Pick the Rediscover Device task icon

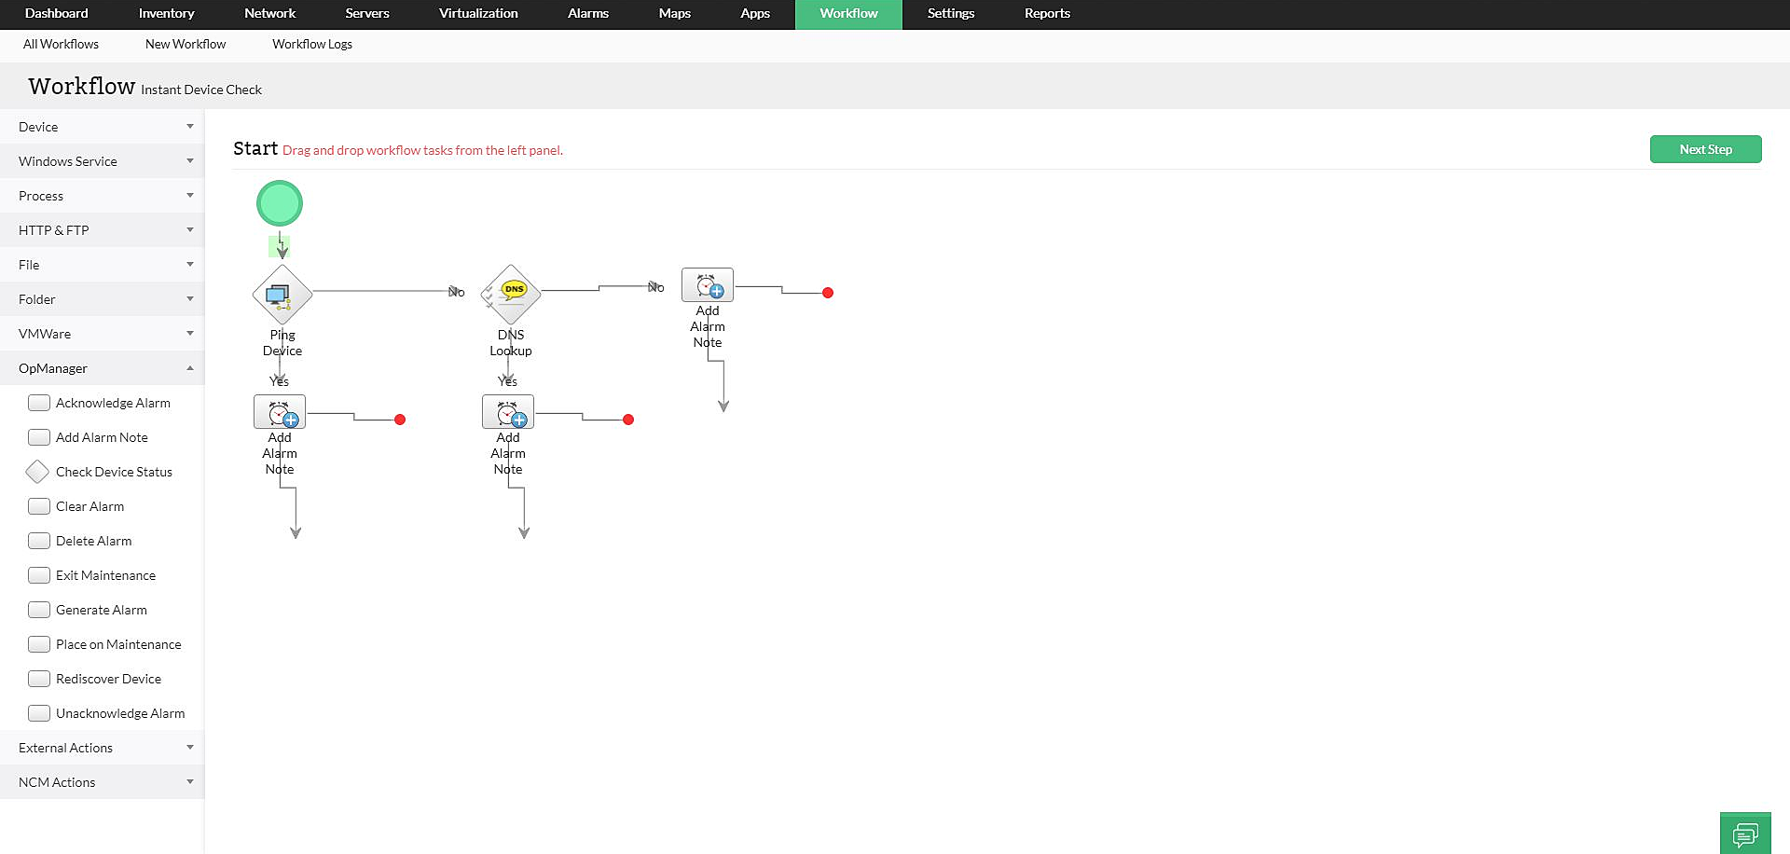(x=39, y=679)
